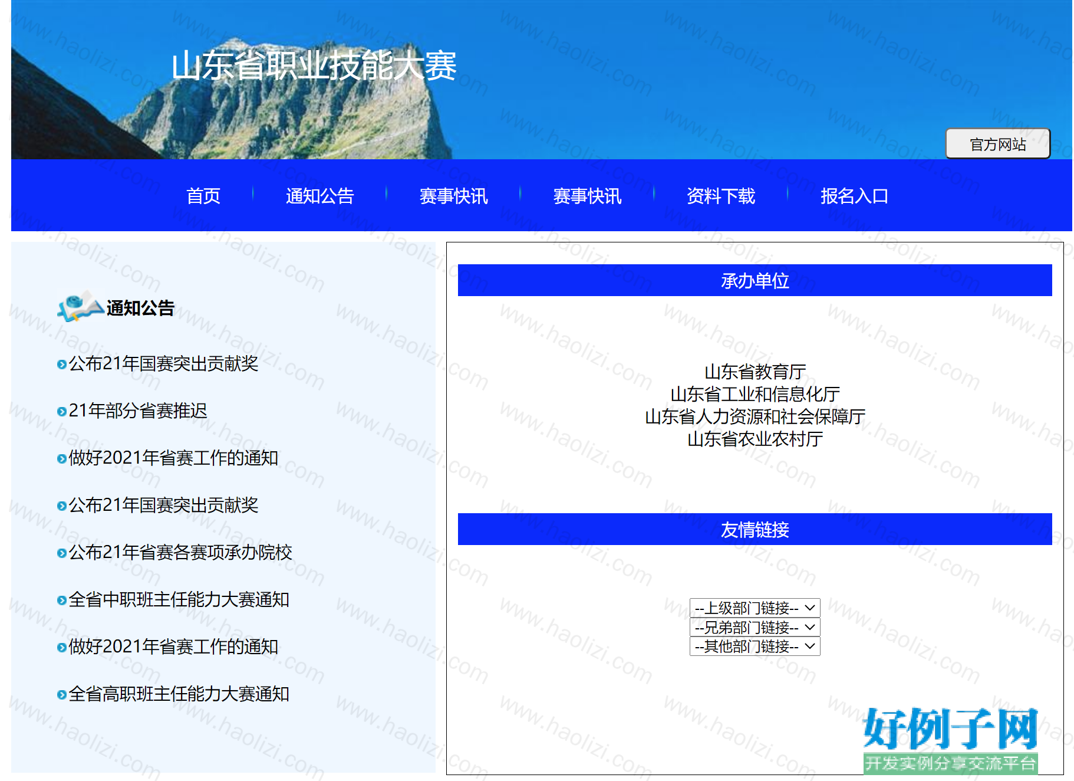1074x781 pixels.
Task: Click the bullet icon beside 全省中职班主任能力大赛通知
Action: (62, 600)
